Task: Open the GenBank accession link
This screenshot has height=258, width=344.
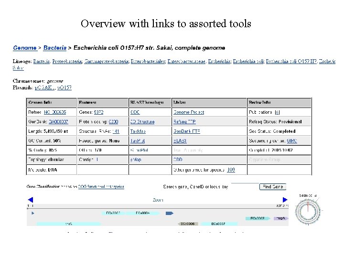Action: click(58, 121)
